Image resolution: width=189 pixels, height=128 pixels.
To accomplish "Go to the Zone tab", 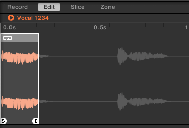I will pos(107,7).
